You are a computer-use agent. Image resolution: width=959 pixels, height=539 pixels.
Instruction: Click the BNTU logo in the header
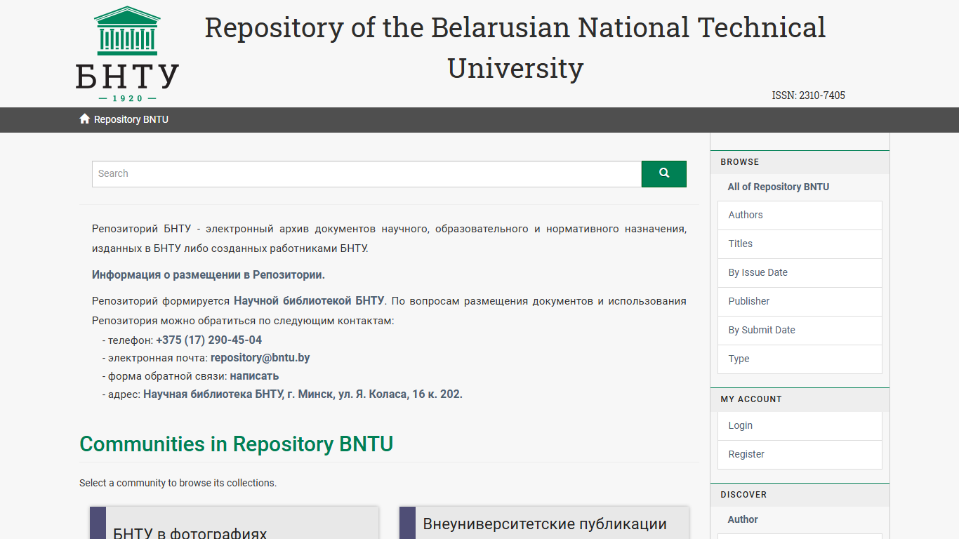click(x=127, y=54)
